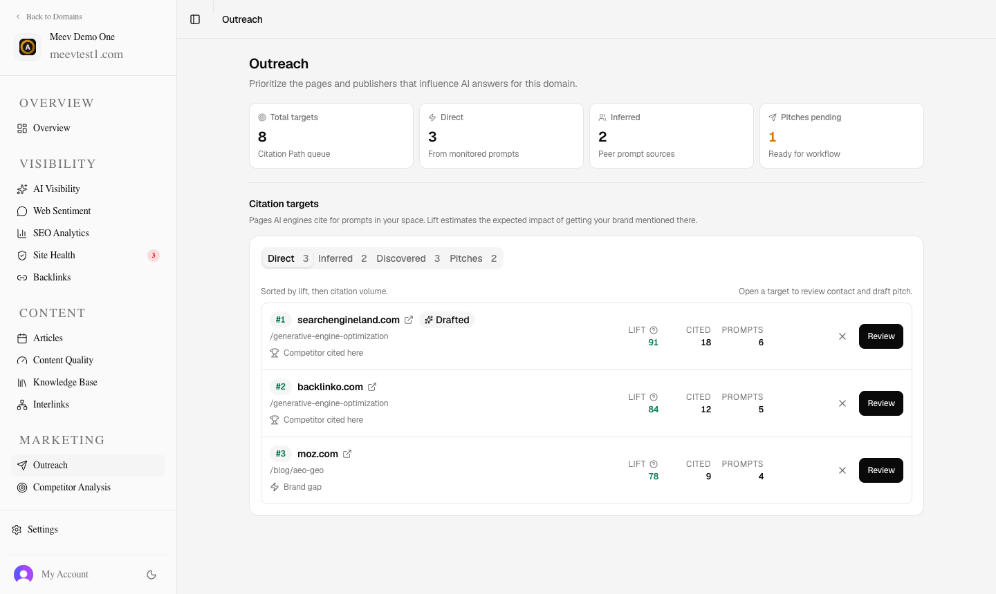Image resolution: width=996 pixels, height=594 pixels.
Task: Click the searchengineland.com domain name
Action: coord(349,320)
